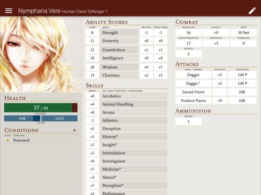Screen dimensions: 261x195
Task: Tap the Combat section header
Action: [x=187, y=22]
